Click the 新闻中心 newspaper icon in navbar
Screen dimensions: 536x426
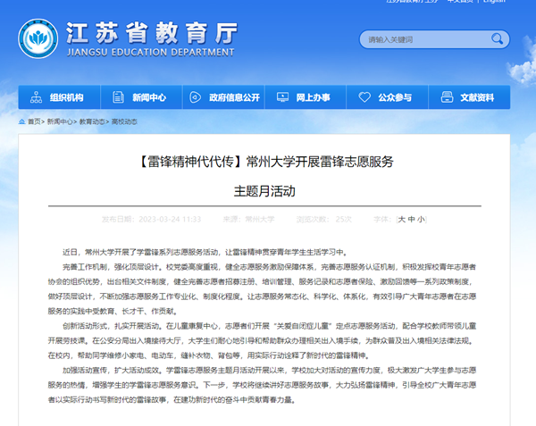(x=117, y=97)
